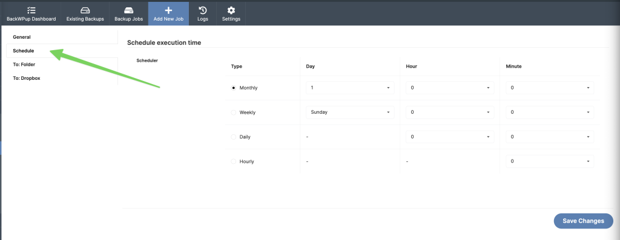Click the Minute column header
This screenshot has height=240, width=620.
[513, 66]
